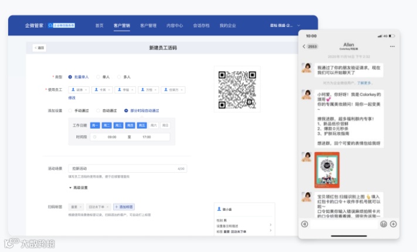Screen dimensions: 417x252
Task: Toggle 周二 work day
Action: click(x=107, y=125)
